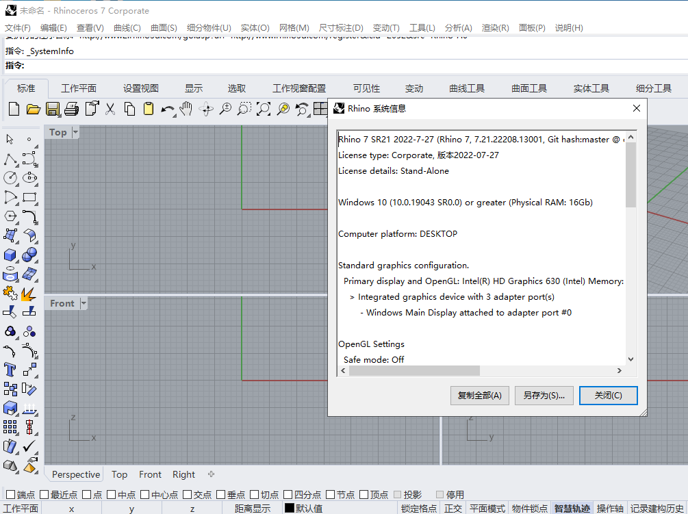Click the Four viewports layout icon
The width and height of the screenshot is (688, 514).
(321, 109)
